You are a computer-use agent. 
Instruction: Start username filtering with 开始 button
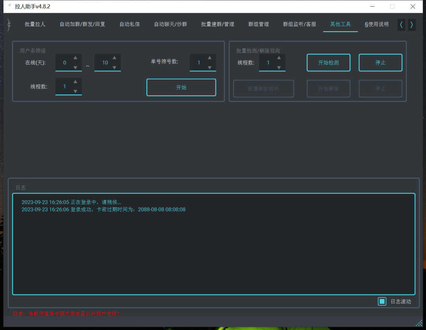tap(181, 87)
